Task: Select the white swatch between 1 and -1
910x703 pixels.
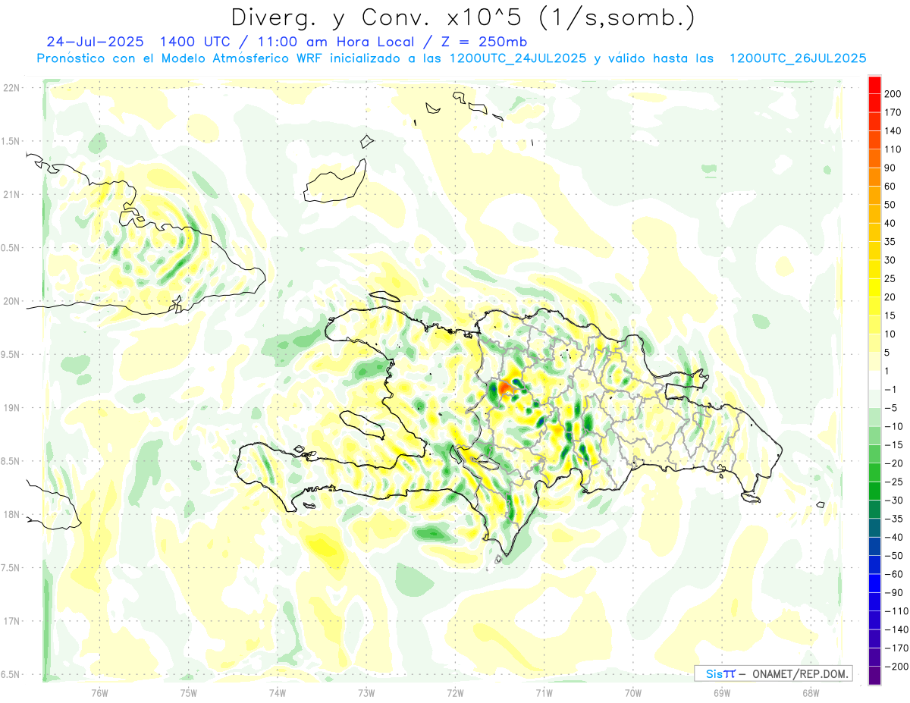Action: pyautogui.click(x=874, y=380)
